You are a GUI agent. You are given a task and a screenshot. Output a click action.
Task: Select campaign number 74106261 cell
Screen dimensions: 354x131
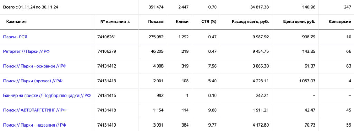106,37
